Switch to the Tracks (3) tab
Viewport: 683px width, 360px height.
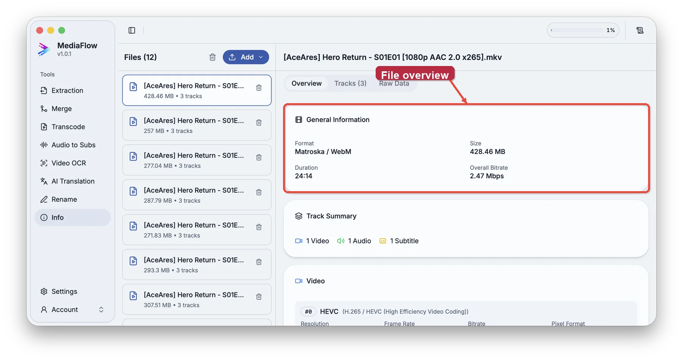[350, 83]
